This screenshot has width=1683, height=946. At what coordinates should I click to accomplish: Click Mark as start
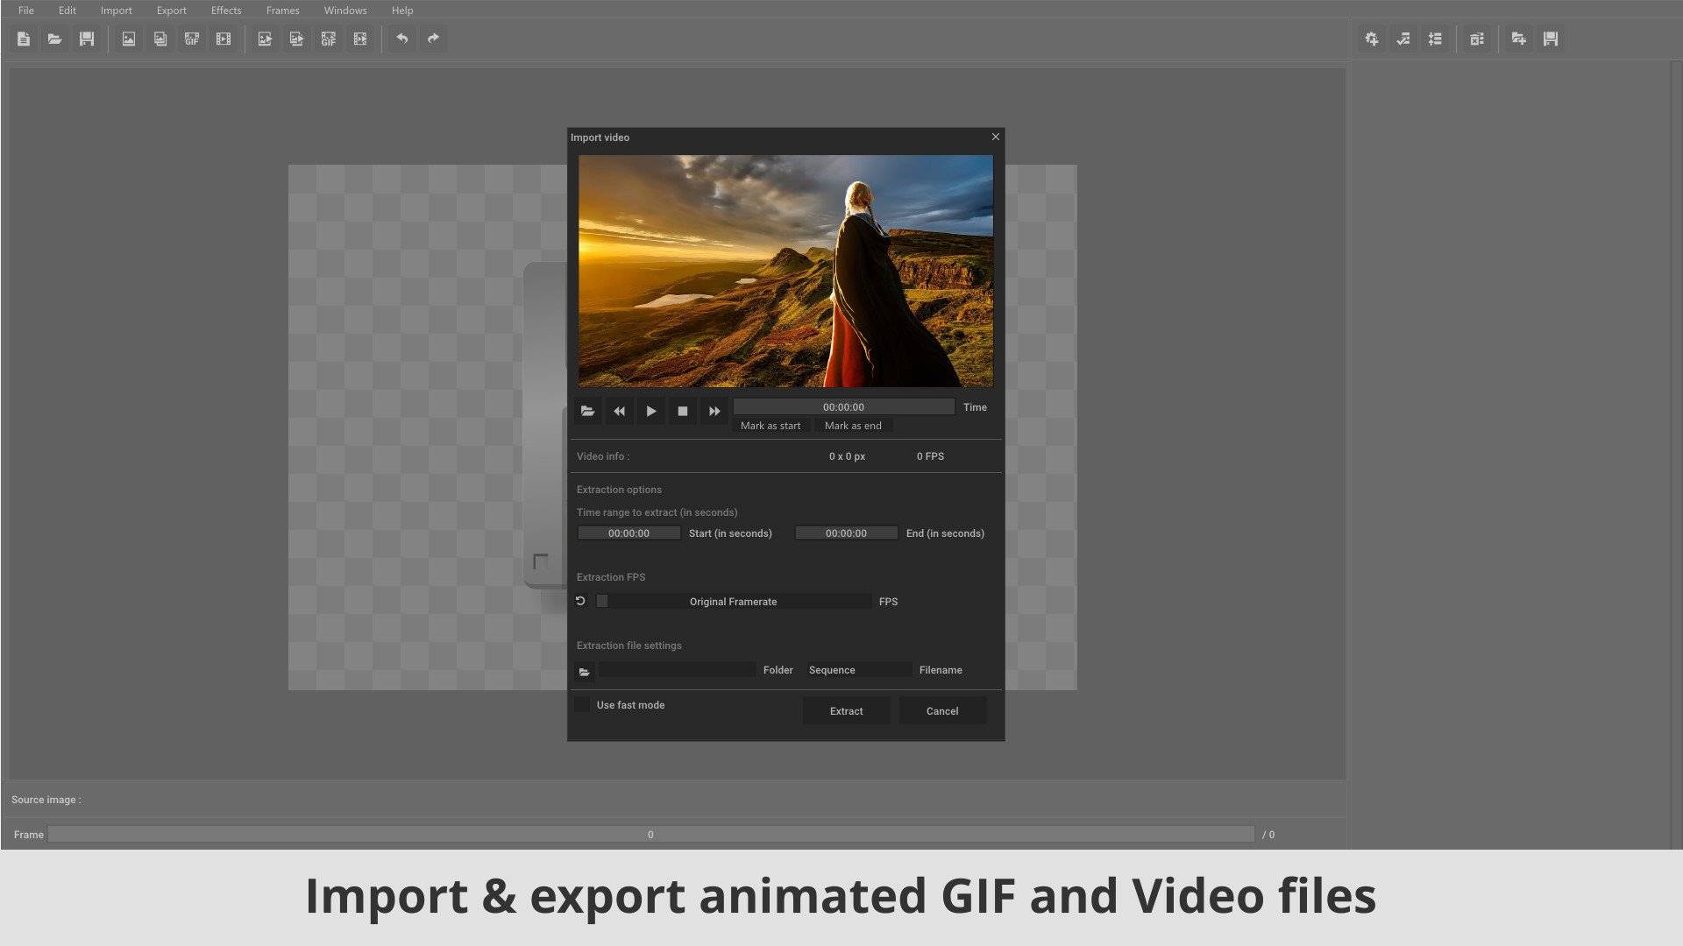(x=770, y=426)
